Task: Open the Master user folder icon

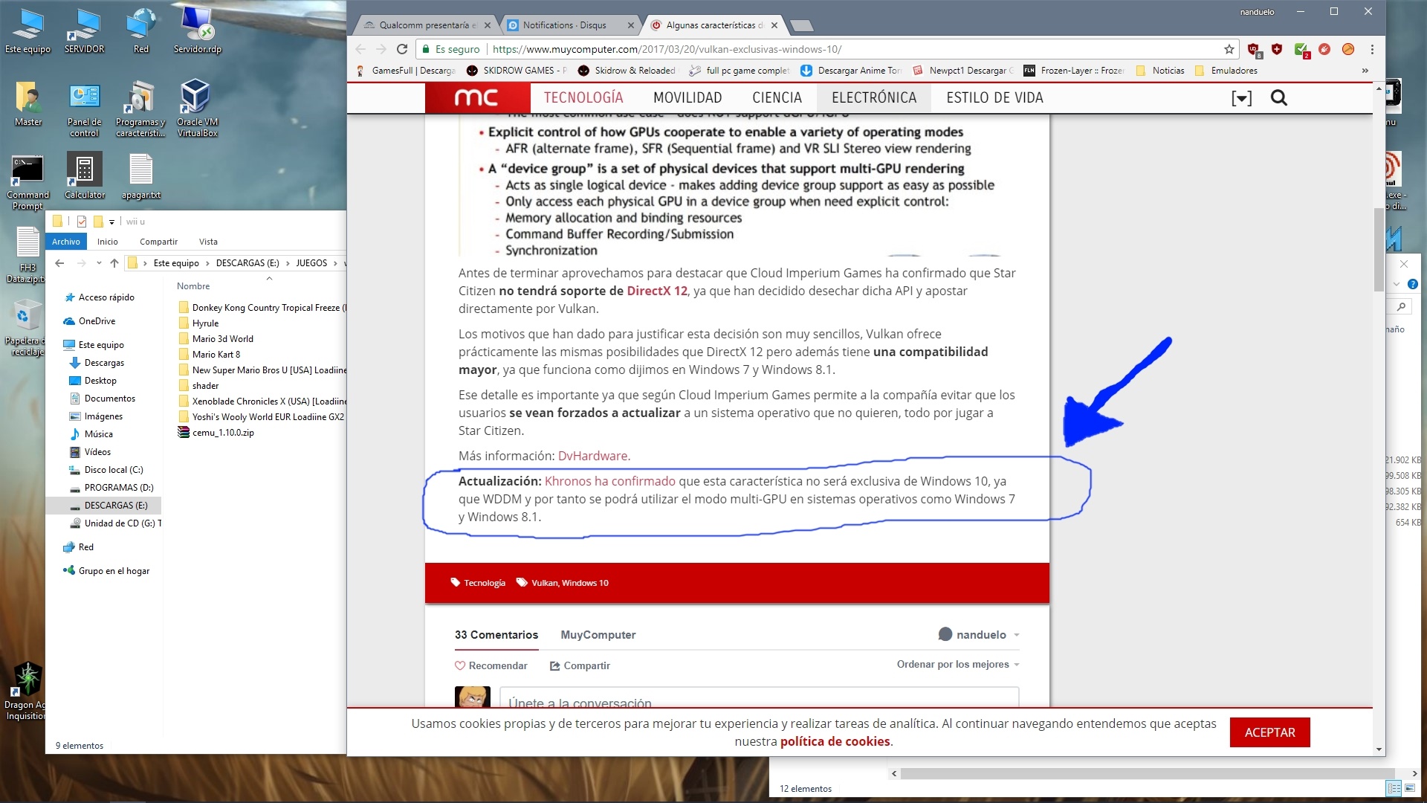Action: pos(27,104)
